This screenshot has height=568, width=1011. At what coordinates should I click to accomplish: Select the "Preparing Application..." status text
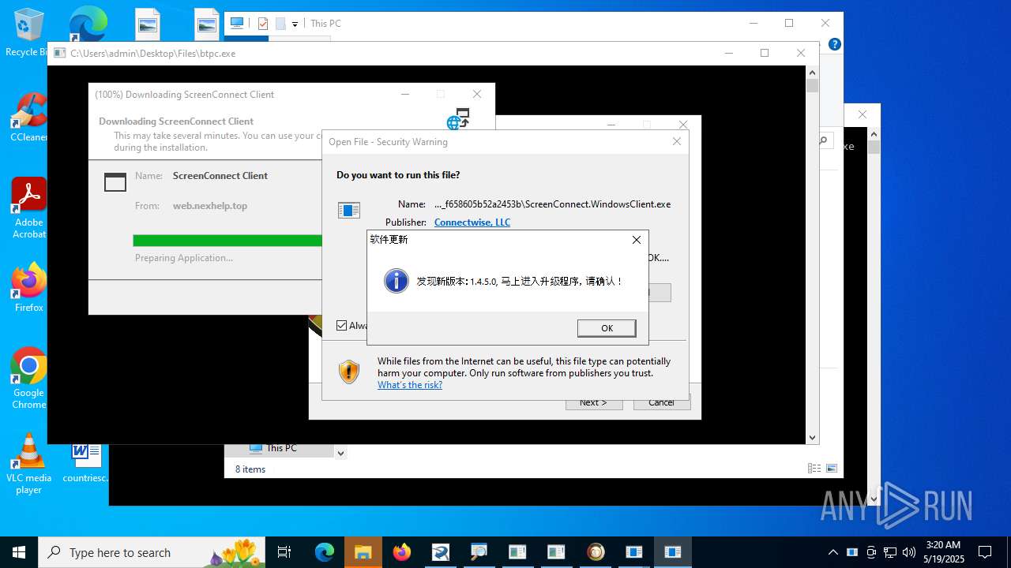[184, 258]
